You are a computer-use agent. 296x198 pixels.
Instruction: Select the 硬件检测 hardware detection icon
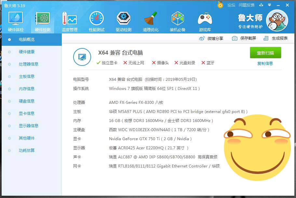pos(43,22)
